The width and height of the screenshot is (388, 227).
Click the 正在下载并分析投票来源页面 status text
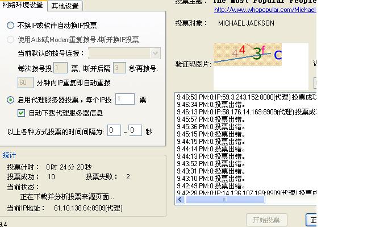[x=67, y=197]
